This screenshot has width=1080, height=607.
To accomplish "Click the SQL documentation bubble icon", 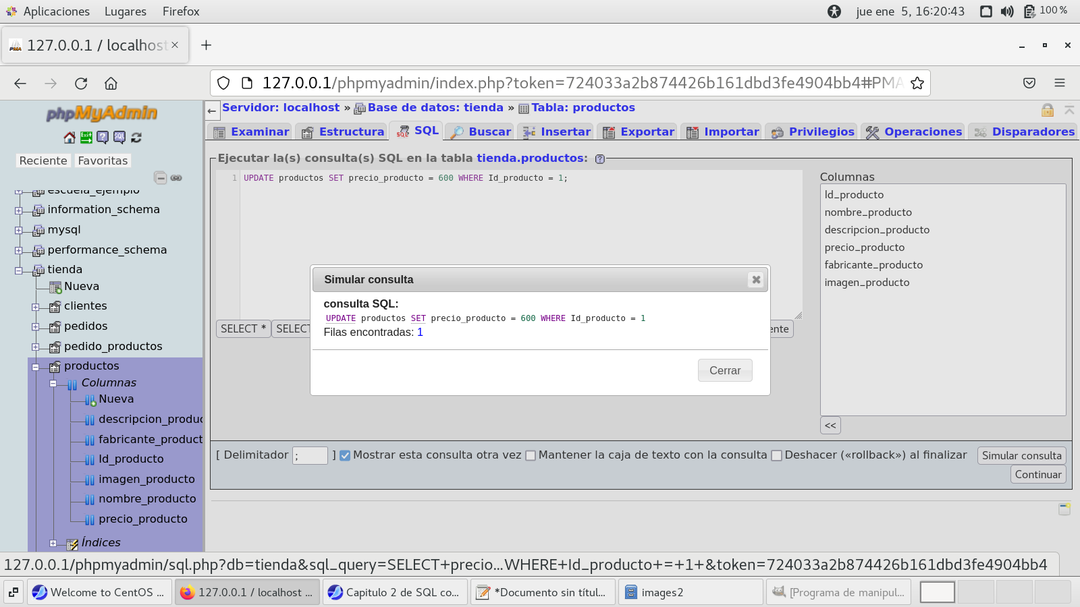I will coord(119,138).
